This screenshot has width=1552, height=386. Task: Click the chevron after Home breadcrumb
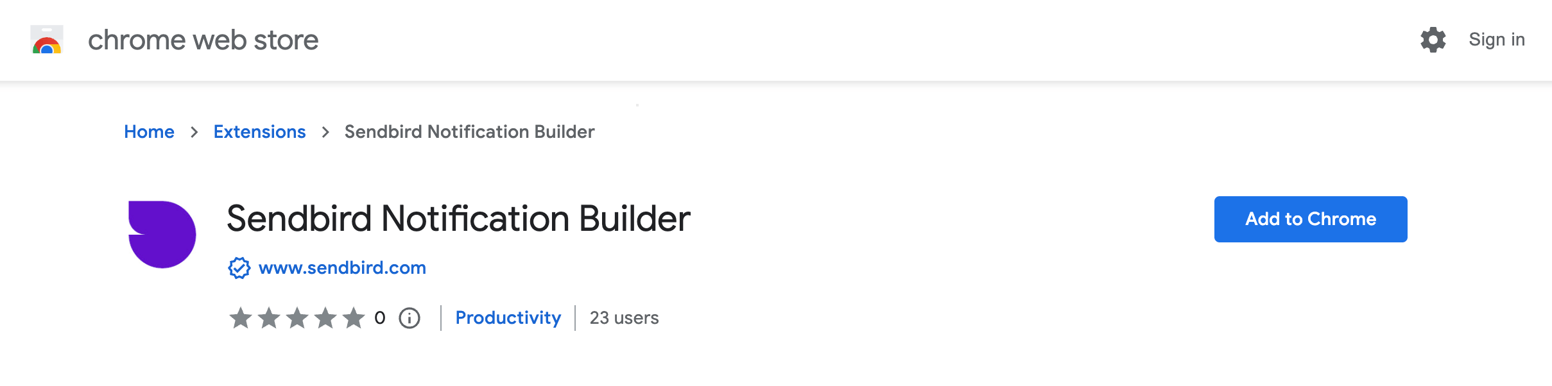194,132
